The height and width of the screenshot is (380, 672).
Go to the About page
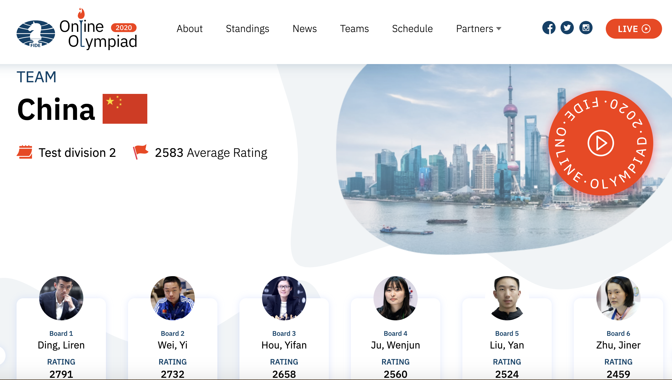(190, 29)
